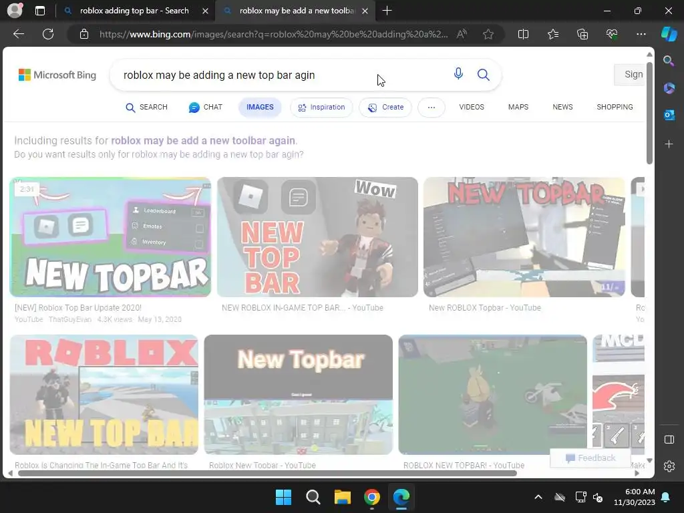Open the SHOPPING tab
Viewport: 684px width, 513px height.
coord(615,108)
